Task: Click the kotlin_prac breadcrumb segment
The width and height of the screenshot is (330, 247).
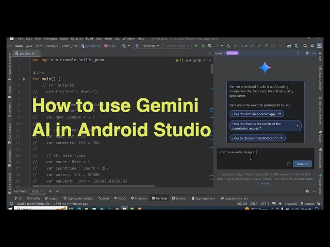Action: pyautogui.click(x=70, y=46)
